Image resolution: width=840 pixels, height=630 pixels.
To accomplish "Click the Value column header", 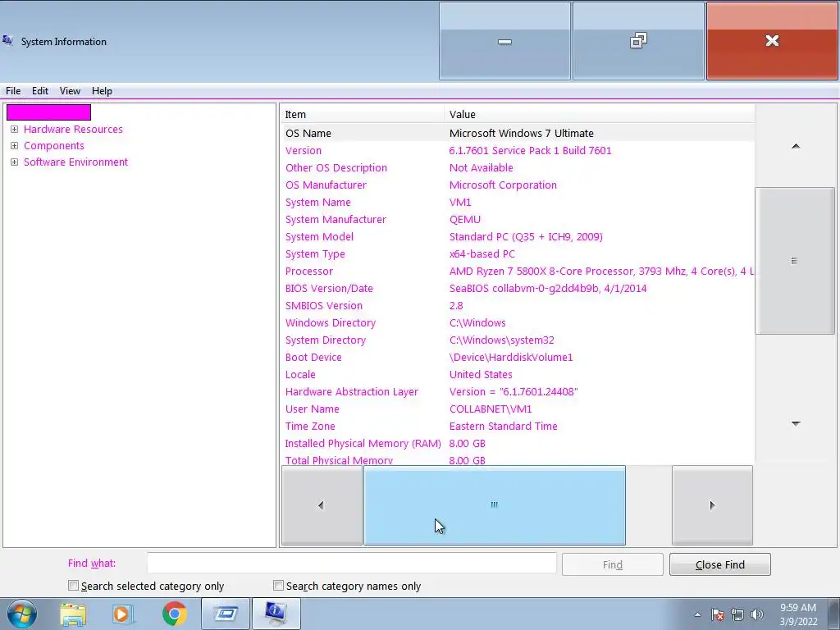I will point(600,114).
